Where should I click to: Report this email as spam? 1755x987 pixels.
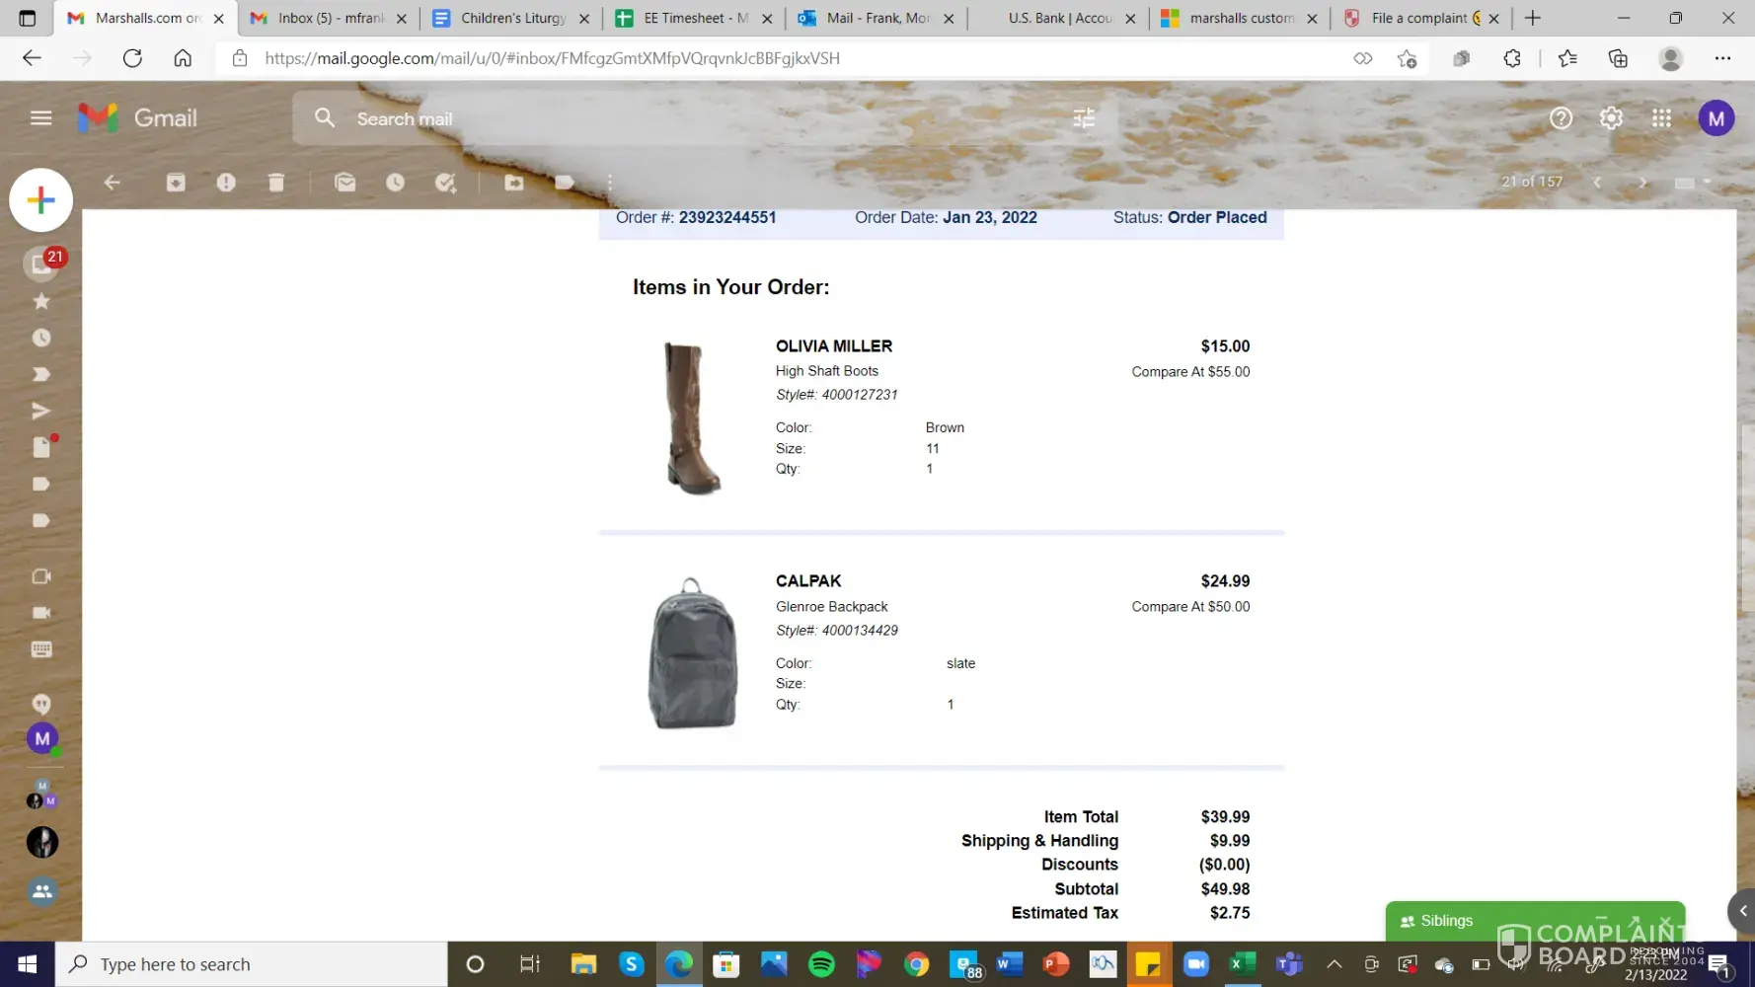tap(226, 183)
